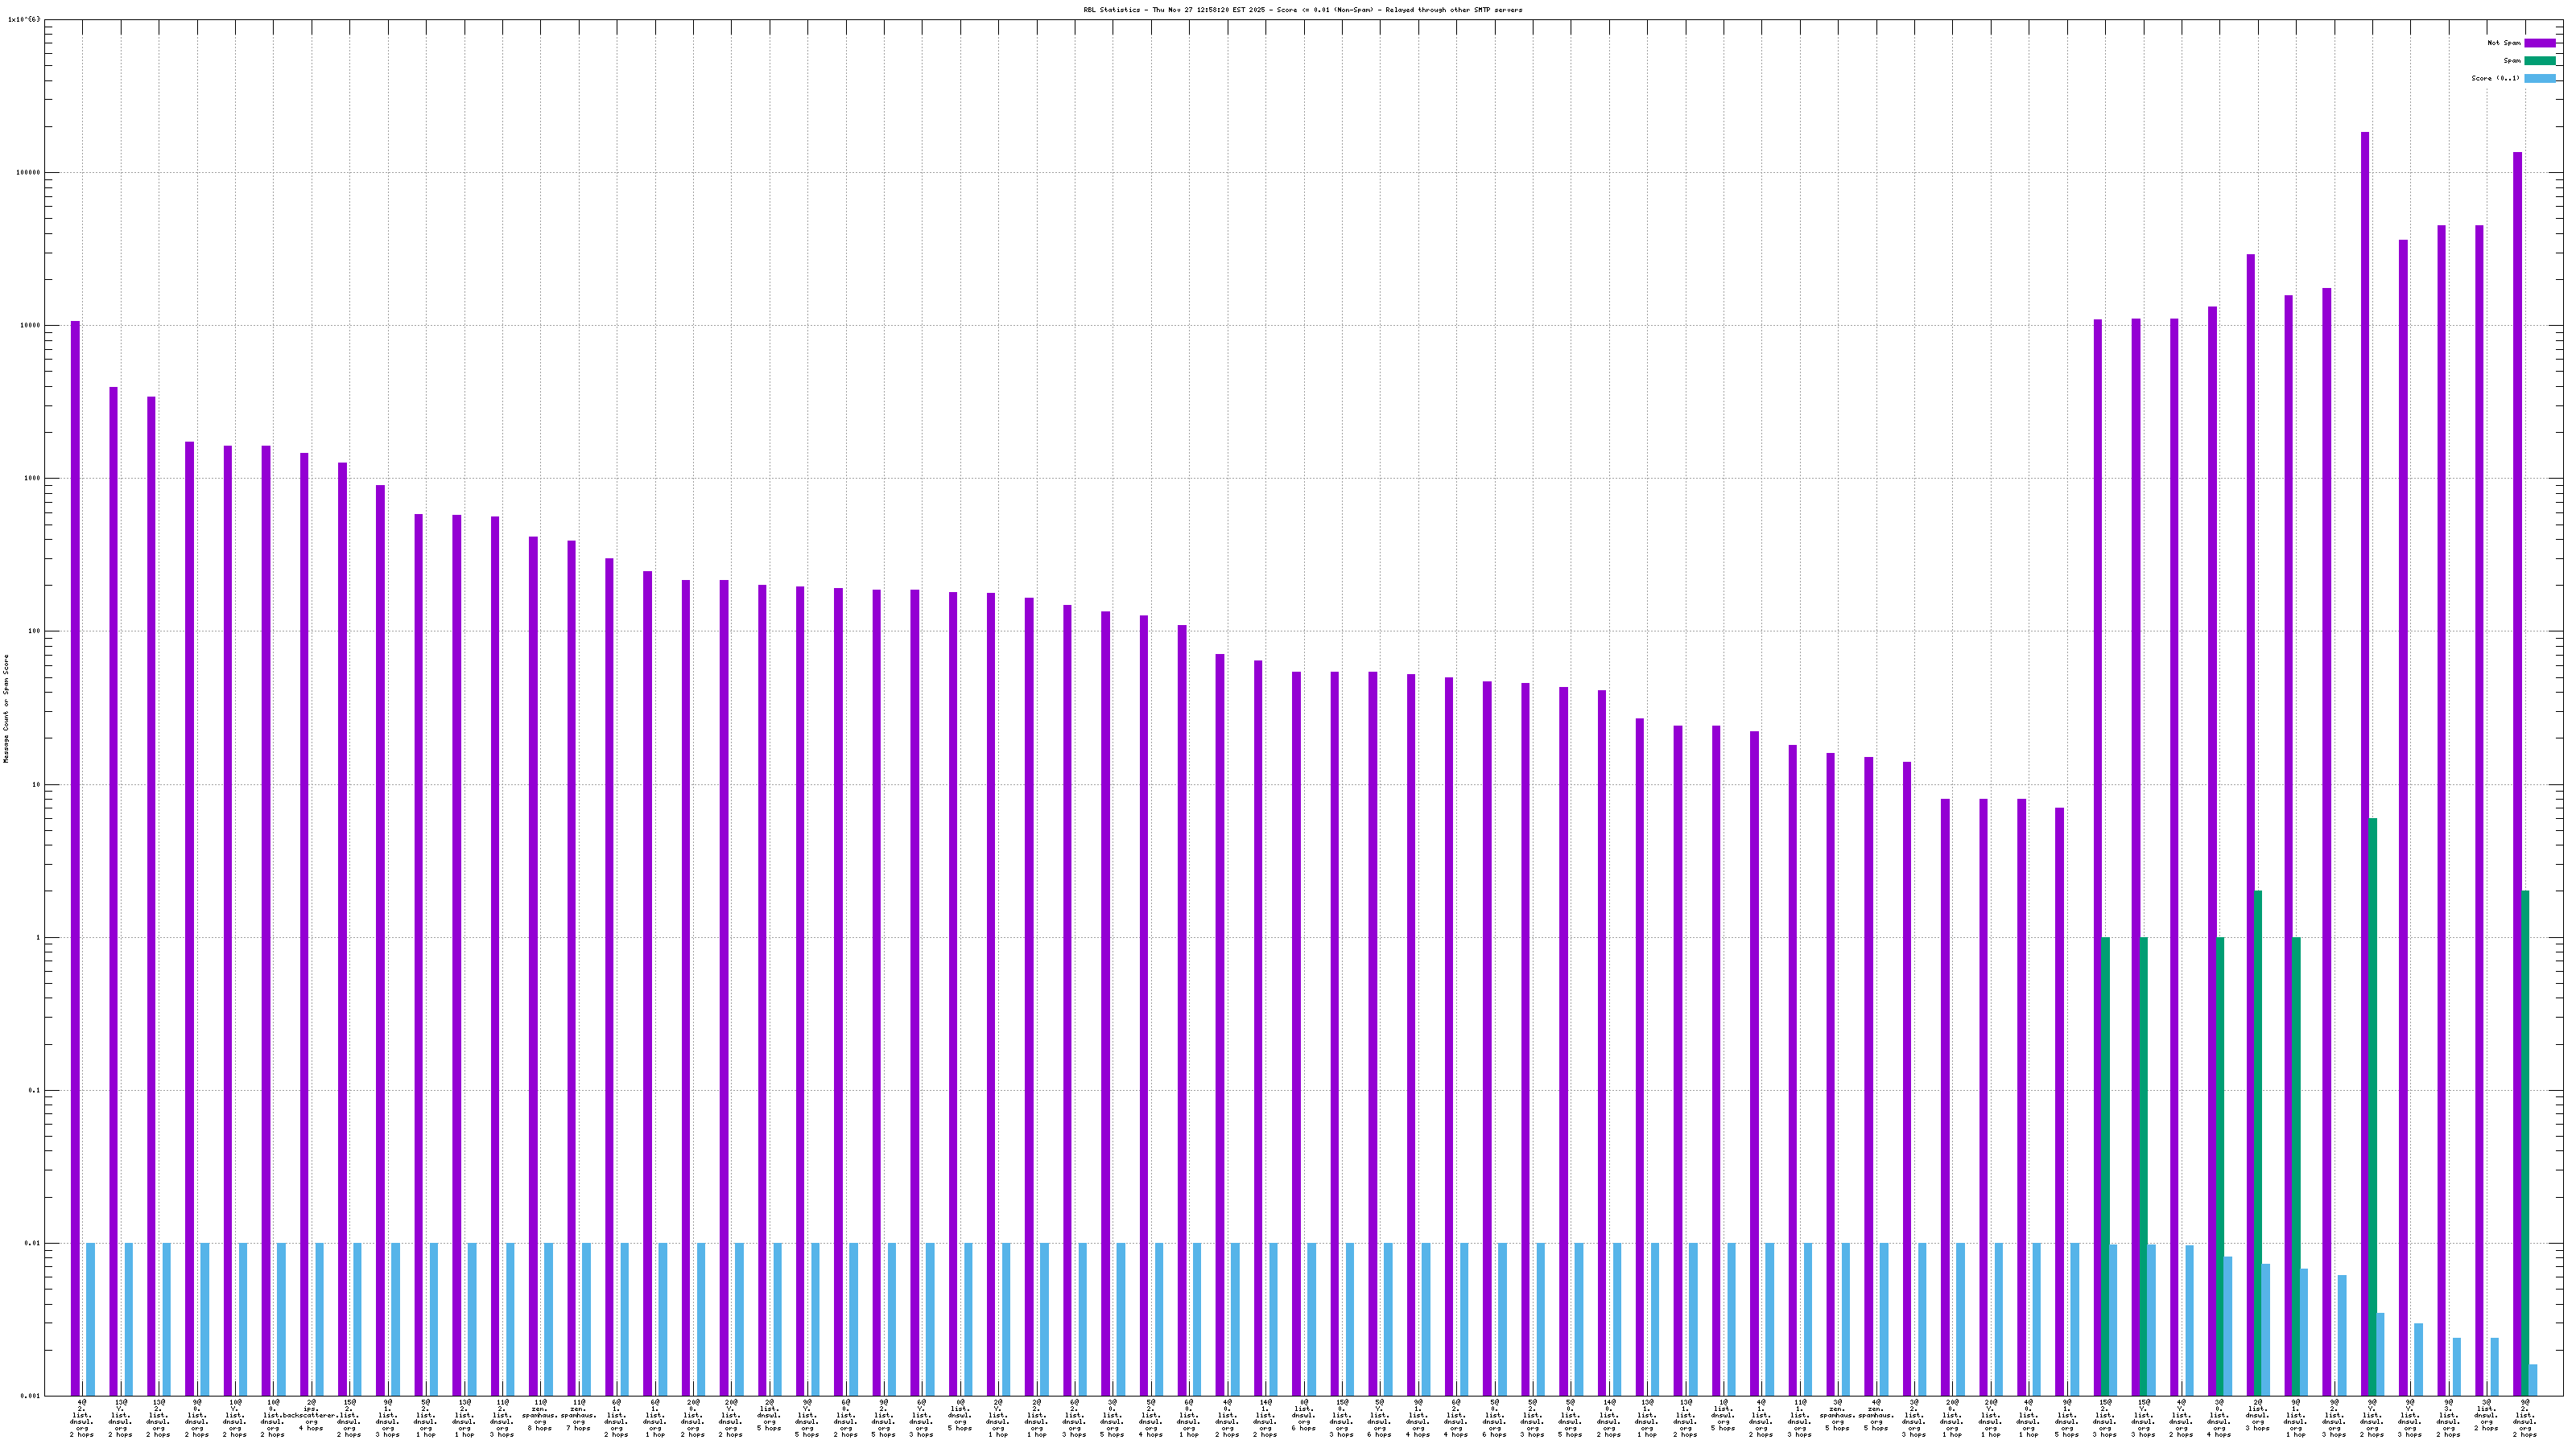This screenshot has height=1448, width=2576.
Task: Select the 'Score (0..1)' legend label
Action: (2495, 78)
